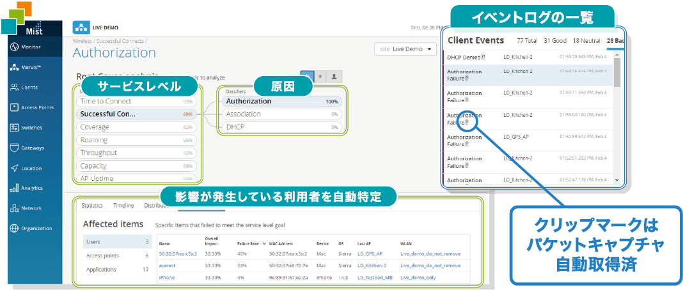Select the Distribution tab

[156, 205]
